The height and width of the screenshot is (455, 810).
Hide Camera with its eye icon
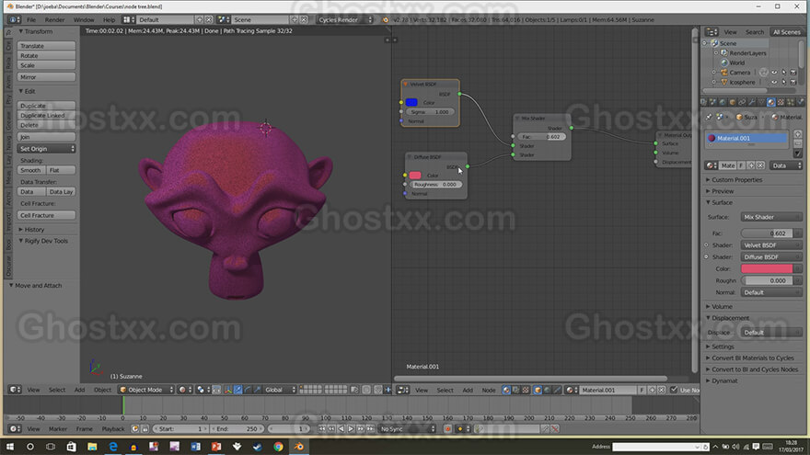774,73
